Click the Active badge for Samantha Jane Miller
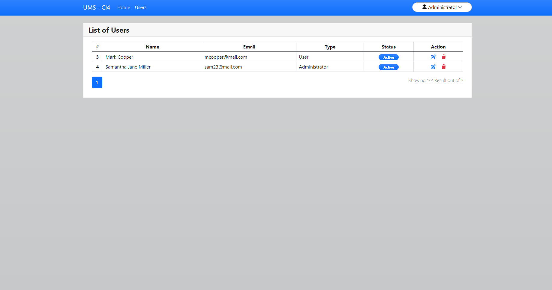This screenshot has width=552, height=290. (x=388, y=67)
